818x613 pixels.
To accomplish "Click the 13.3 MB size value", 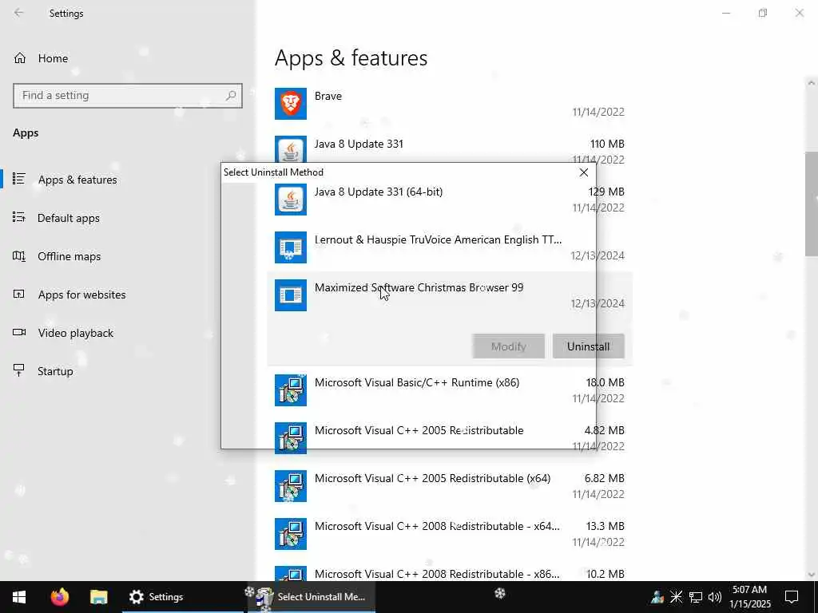I will 606,527.
